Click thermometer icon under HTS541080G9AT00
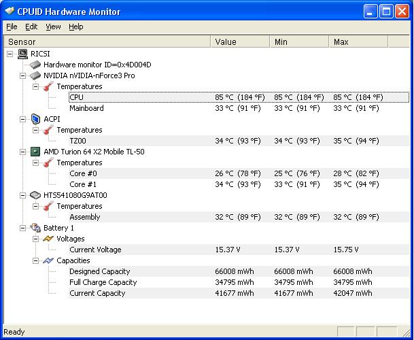The width and height of the screenshot is (414, 340). [x=48, y=206]
